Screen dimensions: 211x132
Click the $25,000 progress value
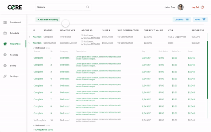(196, 37)
